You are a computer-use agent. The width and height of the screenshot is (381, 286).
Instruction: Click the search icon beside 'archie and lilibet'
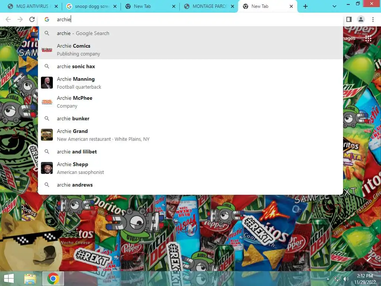pos(47,152)
